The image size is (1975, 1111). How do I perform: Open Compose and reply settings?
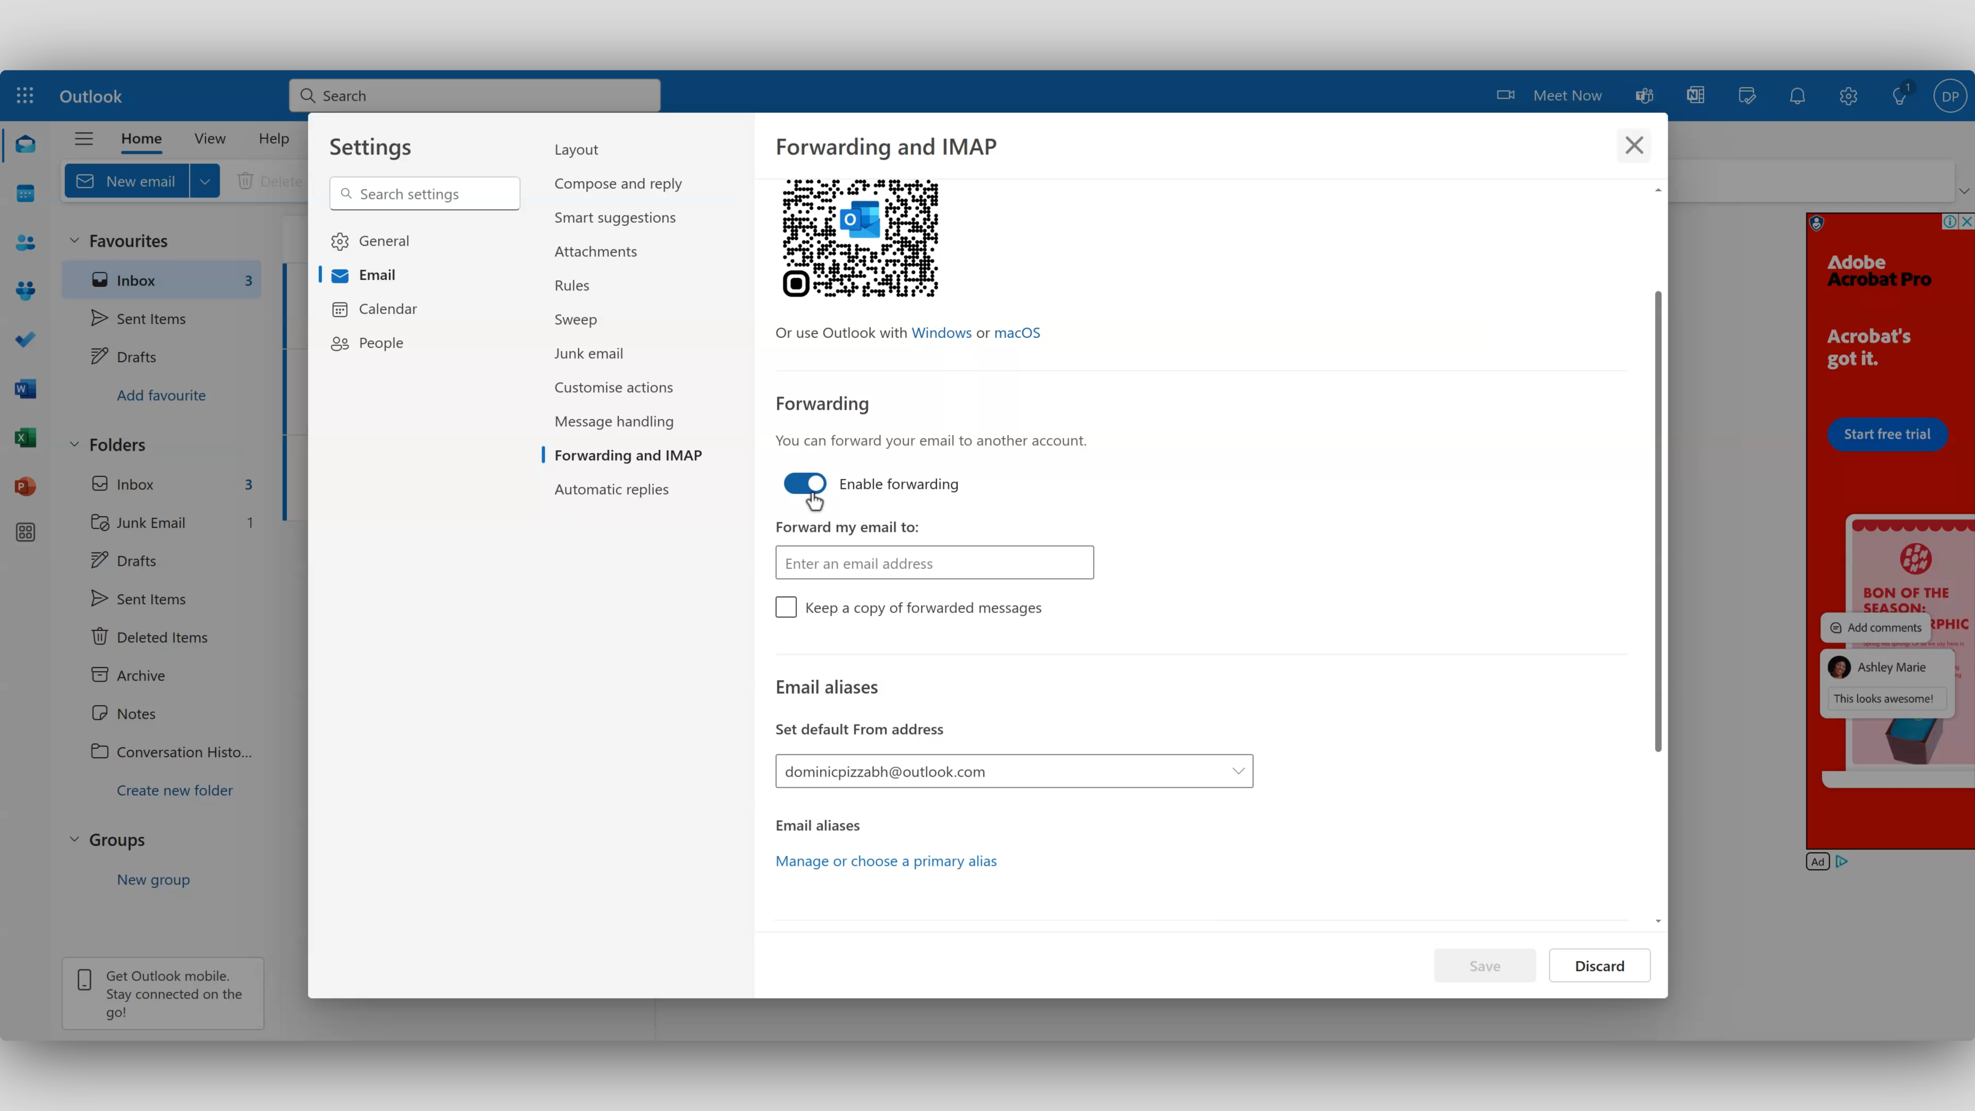[x=618, y=183]
